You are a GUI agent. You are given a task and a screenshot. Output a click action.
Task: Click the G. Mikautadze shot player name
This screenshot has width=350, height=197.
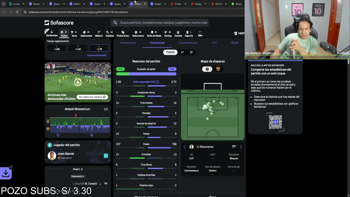(205, 147)
